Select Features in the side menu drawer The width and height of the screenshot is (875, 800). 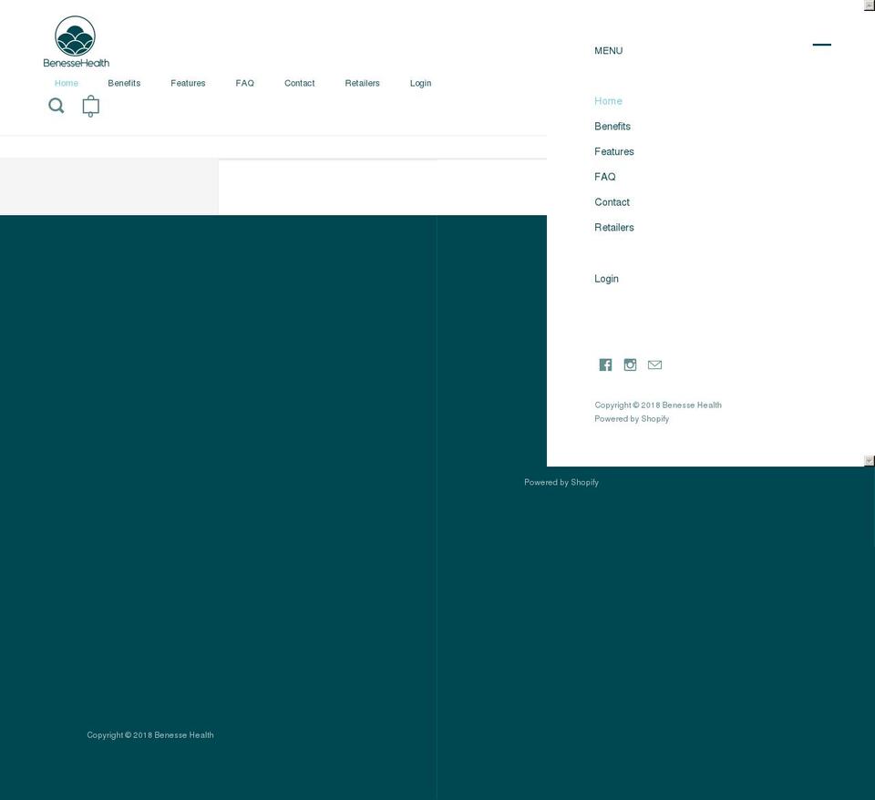coord(613,152)
